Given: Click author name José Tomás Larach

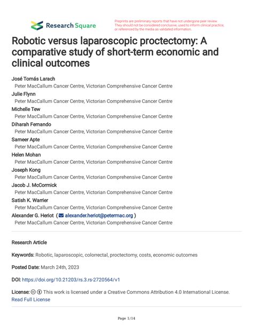Looking at the screenshot, I should [x=34, y=79].
